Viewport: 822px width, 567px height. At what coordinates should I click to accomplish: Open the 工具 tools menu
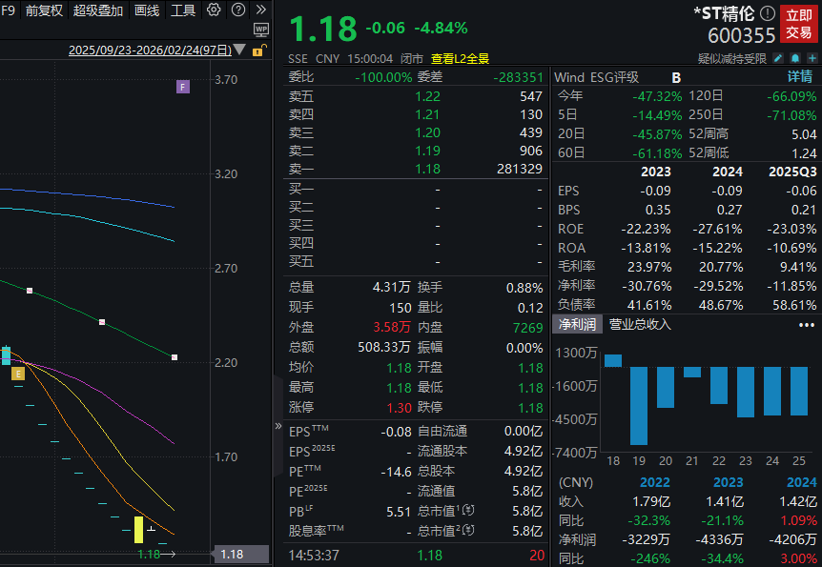[183, 10]
